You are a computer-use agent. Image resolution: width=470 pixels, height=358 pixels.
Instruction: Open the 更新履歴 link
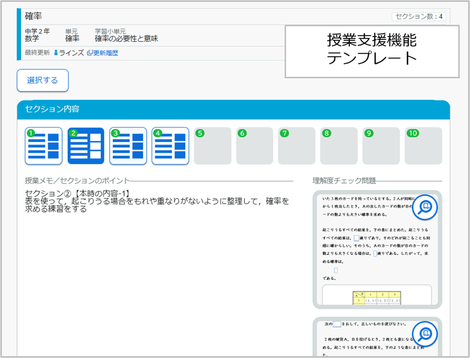pyautogui.click(x=106, y=53)
